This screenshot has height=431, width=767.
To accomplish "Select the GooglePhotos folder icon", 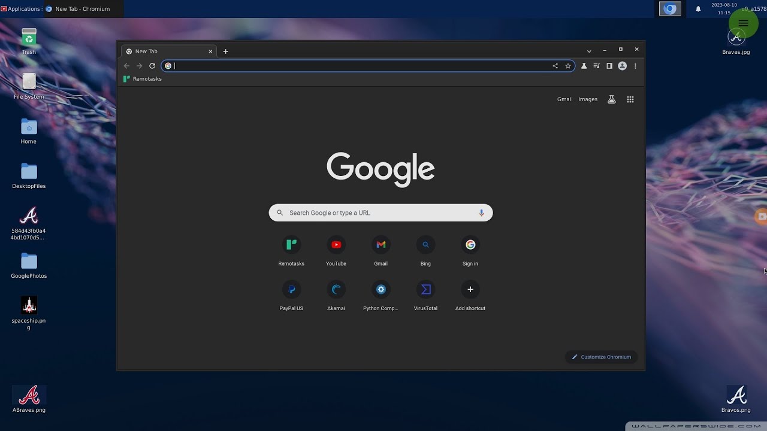I will point(29,266).
